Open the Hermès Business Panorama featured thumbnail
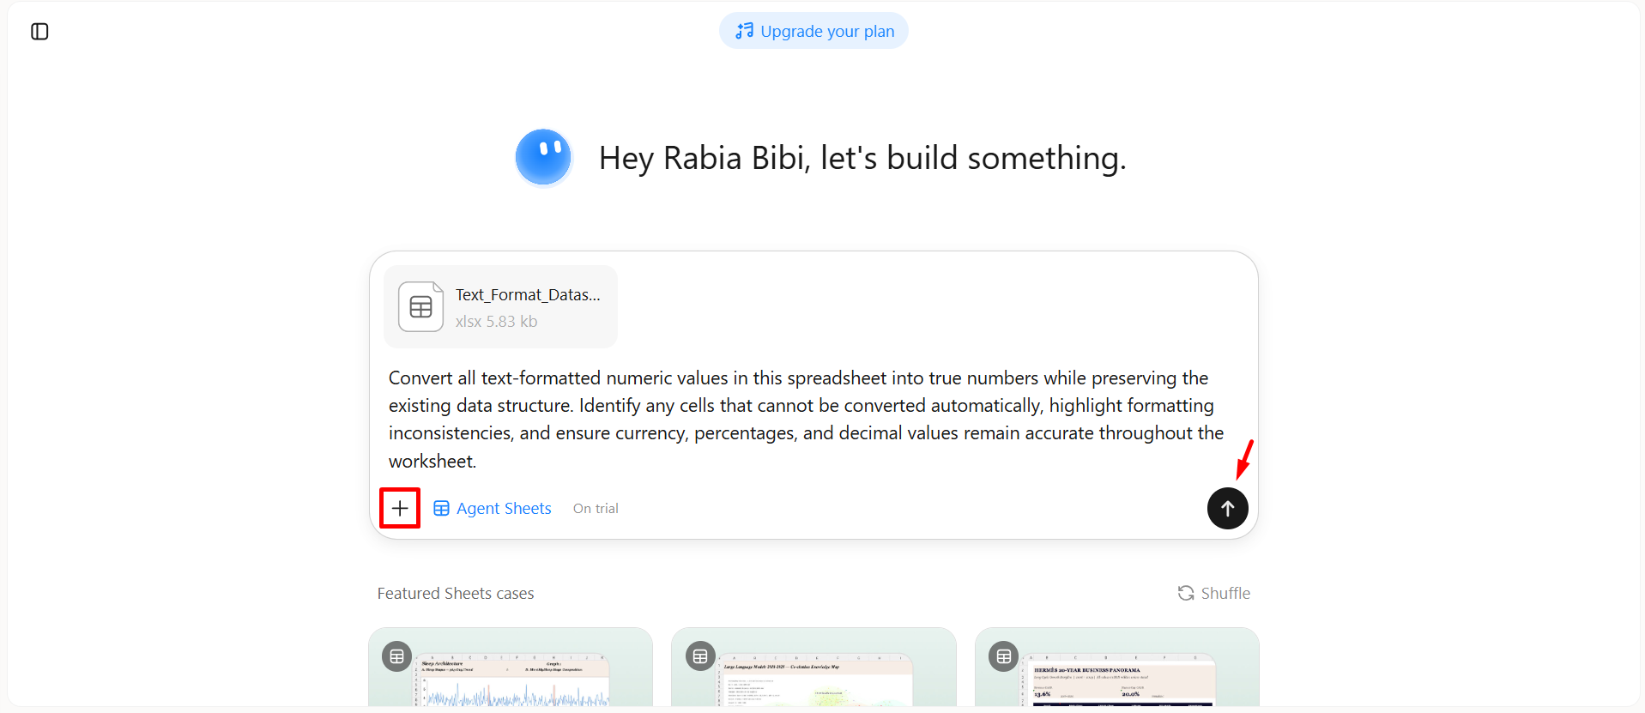1645x713 pixels. point(1117,668)
